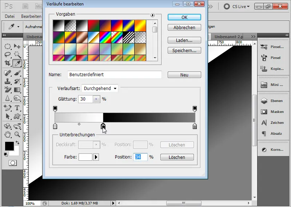The width and height of the screenshot is (291, 207).
Task: Expand the CS Live dropdown
Action: pos(241,7)
